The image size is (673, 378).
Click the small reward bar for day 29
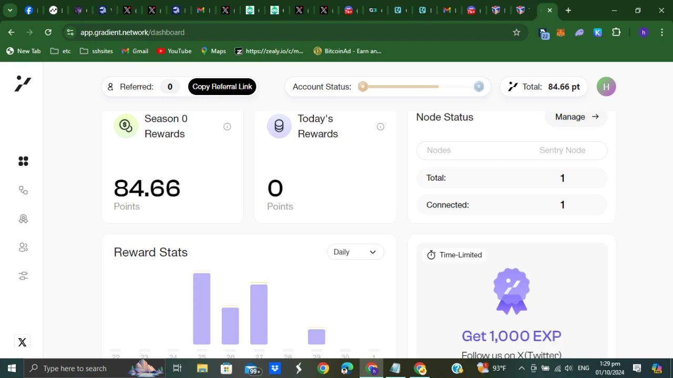tap(316, 337)
